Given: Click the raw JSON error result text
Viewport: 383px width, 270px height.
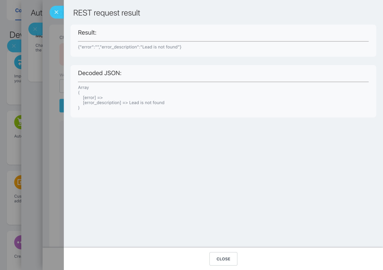Looking at the screenshot, I should tap(130, 47).
